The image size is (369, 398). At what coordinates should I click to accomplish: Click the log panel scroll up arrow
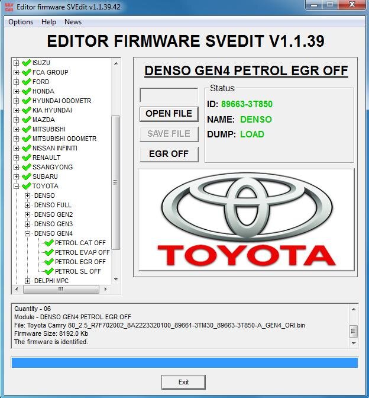[354, 309]
